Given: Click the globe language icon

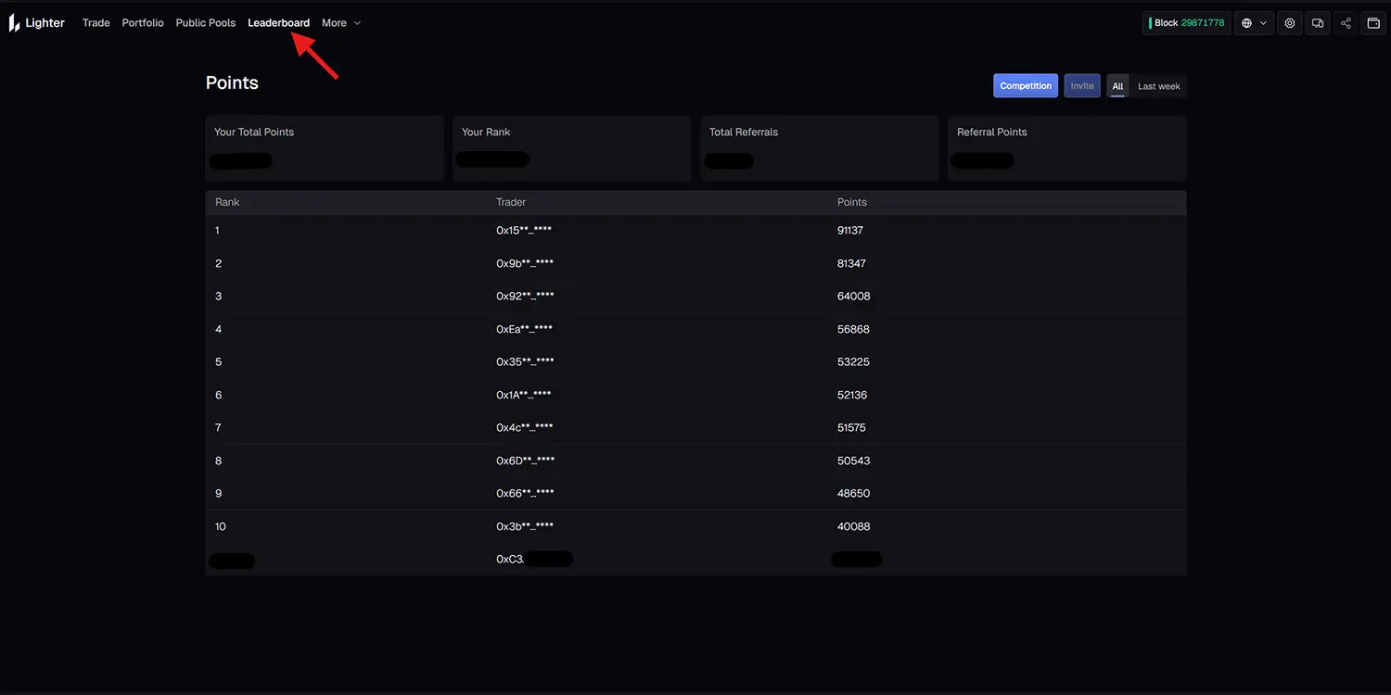Looking at the screenshot, I should click(x=1247, y=23).
